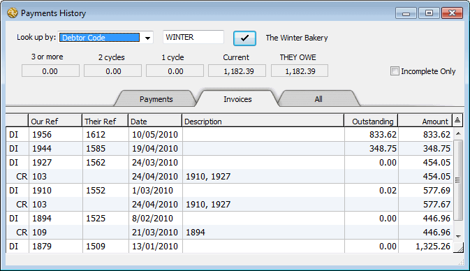The image size is (470, 271).
Task: Click Their Ref cell 1585
Action: (x=96, y=148)
